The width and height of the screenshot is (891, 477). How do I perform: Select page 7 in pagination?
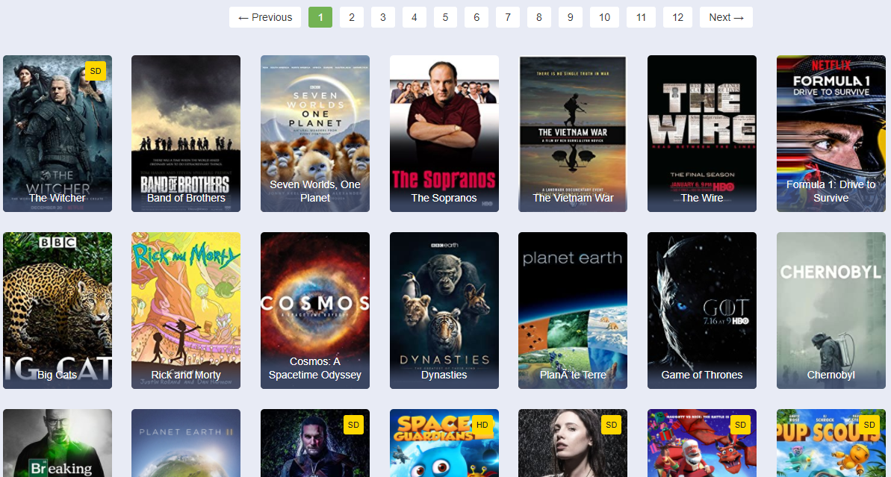point(507,17)
